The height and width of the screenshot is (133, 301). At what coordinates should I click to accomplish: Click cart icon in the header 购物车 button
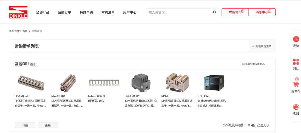tap(230, 12)
